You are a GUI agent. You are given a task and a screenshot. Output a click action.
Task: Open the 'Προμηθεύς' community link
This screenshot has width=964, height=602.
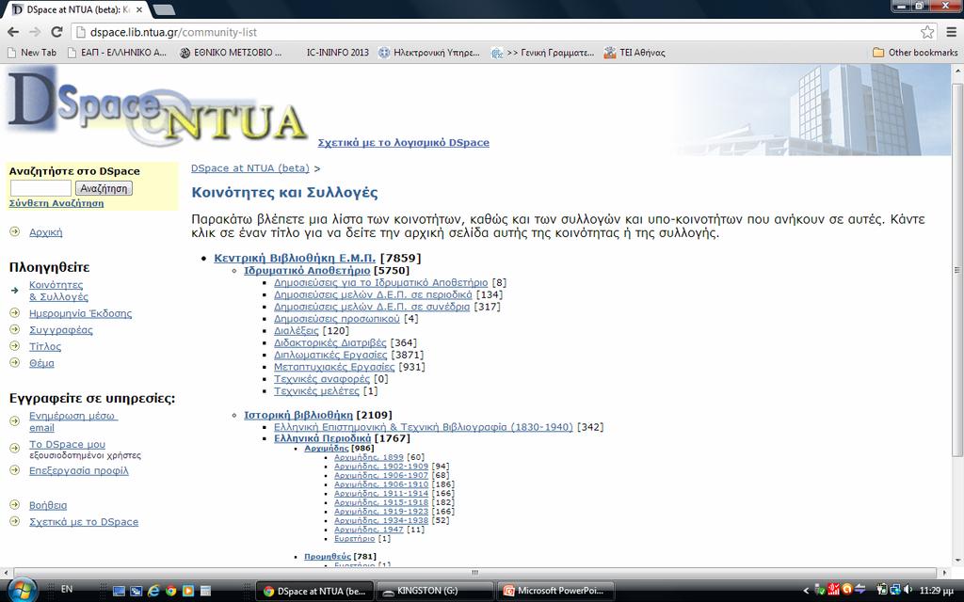[328, 557]
